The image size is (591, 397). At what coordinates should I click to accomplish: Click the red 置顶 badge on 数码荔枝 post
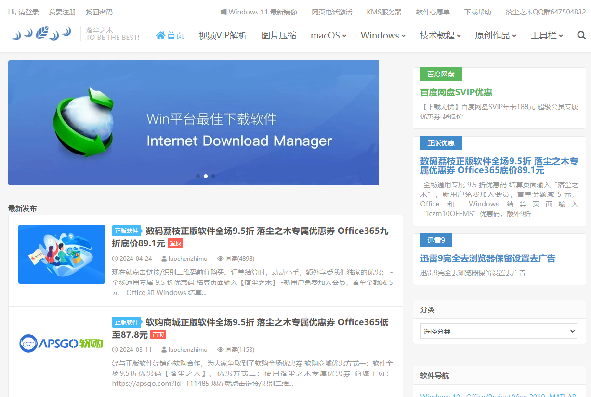pos(175,243)
